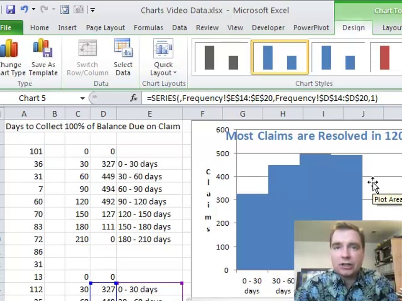Screen dimensions: 402x301
Task: Select the Design chart tools tab
Action: [x=353, y=28]
